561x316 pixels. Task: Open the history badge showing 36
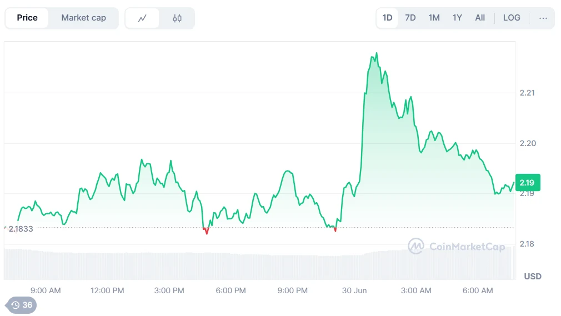click(x=21, y=305)
